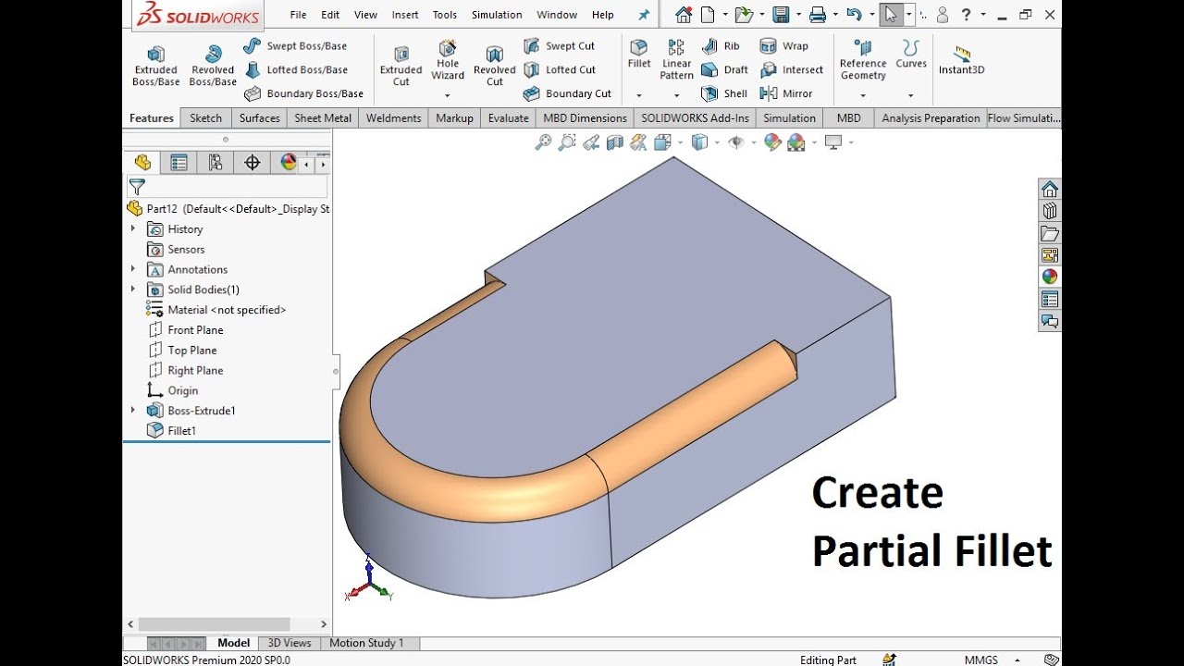Viewport: 1184px width, 666px height.
Task: Open the ConfigurationManager panel tab
Action: 216,163
